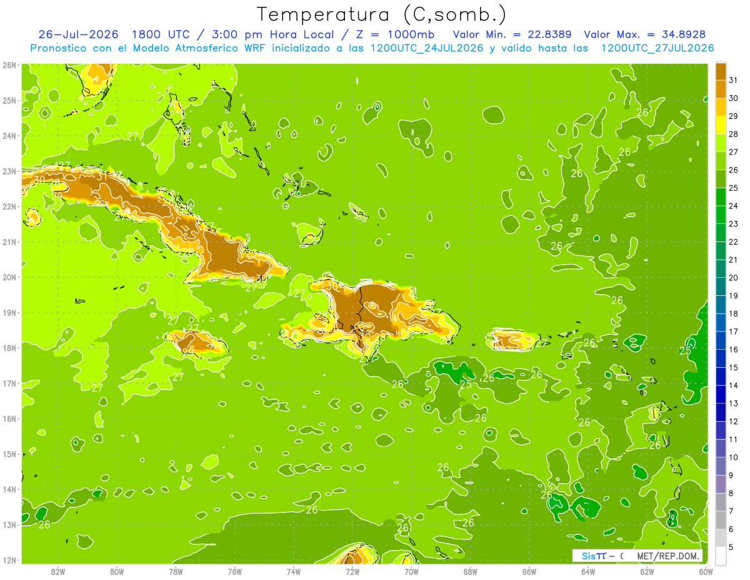The width and height of the screenshot is (750, 580).
Task: Click the '12N' latitude axis label
Action: tap(9, 560)
